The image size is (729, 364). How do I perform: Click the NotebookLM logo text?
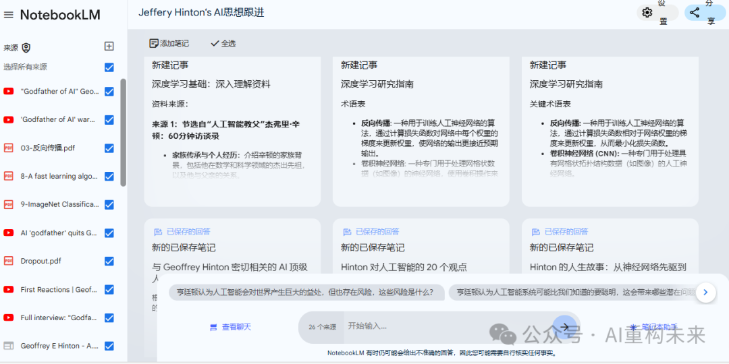click(60, 15)
